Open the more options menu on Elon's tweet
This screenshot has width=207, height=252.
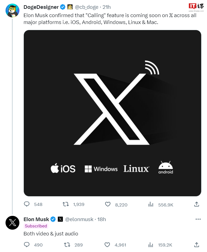(x=198, y=219)
